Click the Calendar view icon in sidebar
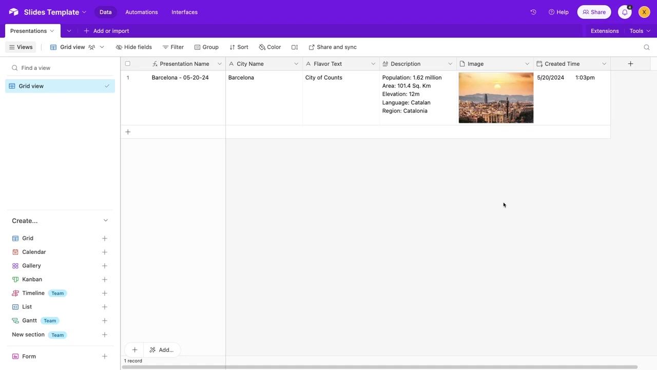This screenshot has width=657, height=370. (15, 252)
